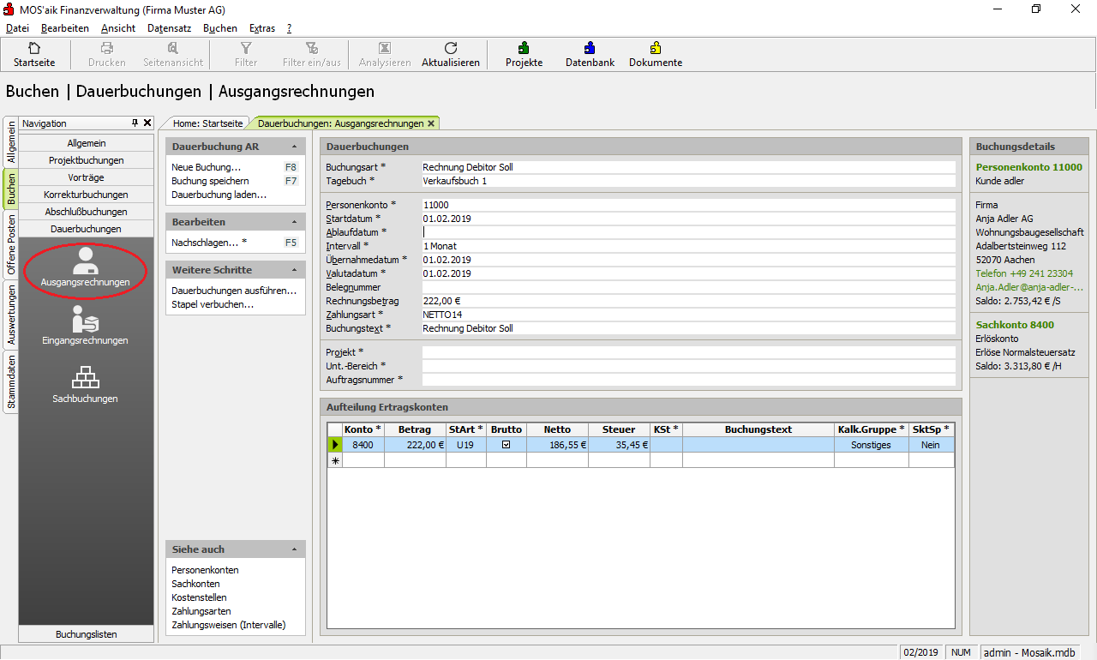Pin the Navigation panel
This screenshot has width=1097, height=660.
point(135,123)
